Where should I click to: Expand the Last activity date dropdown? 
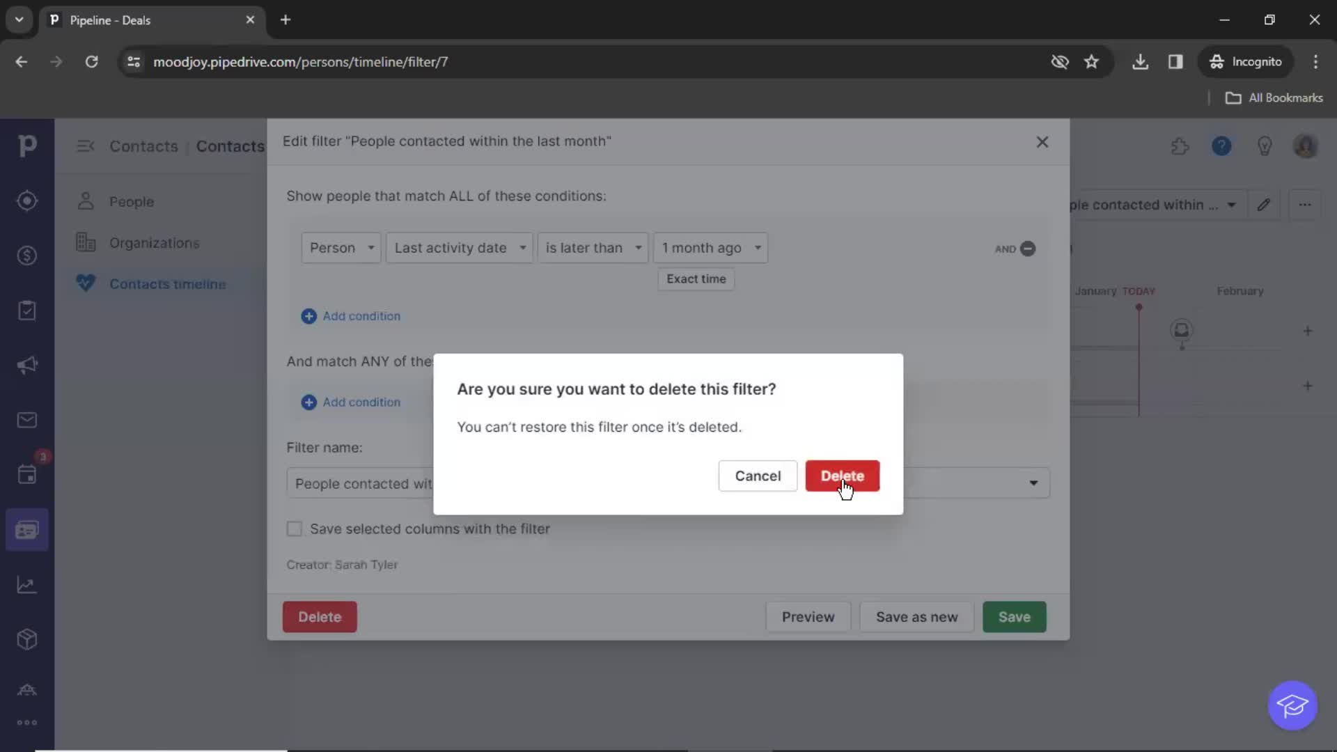click(x=459, y=247)
